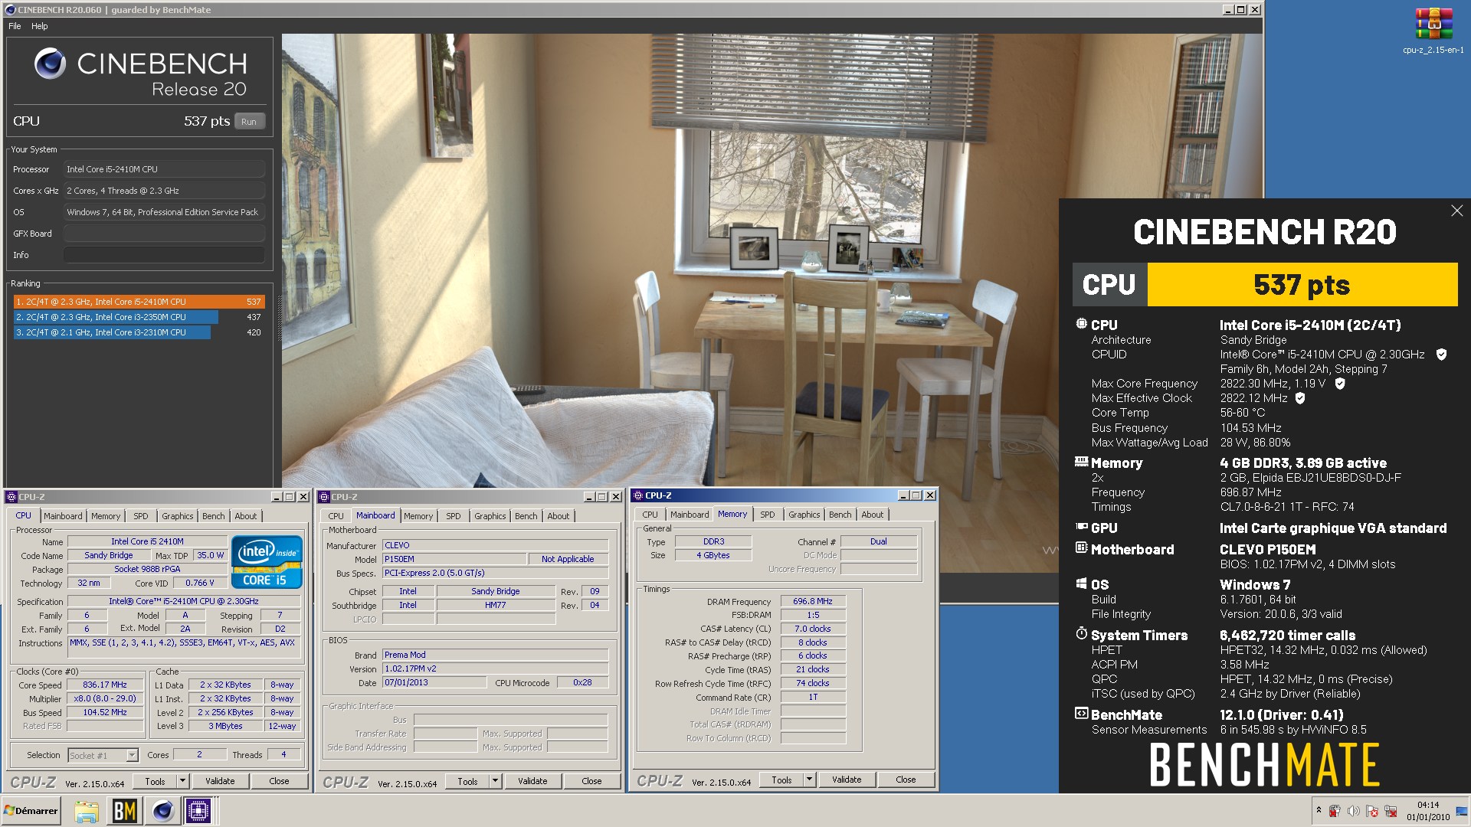Viewport: 1471px width, 827px height.
Task: Open the Help menu in Cinebench
Action: pyautogui.click(x=39, y=26)
